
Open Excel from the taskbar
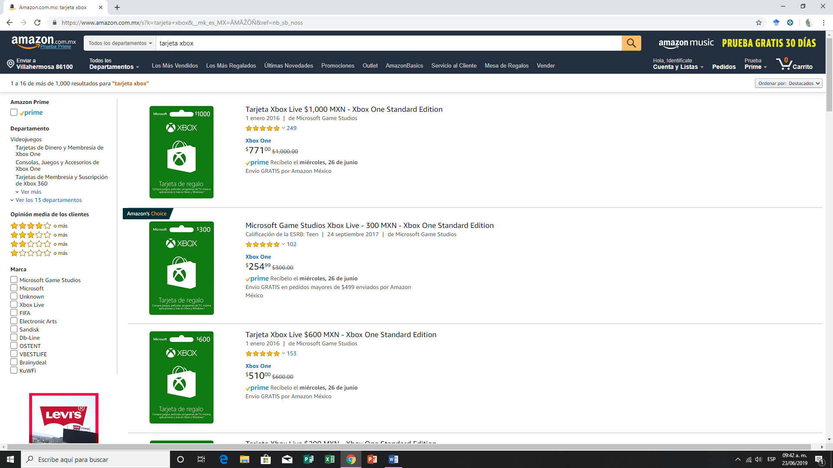330,459
